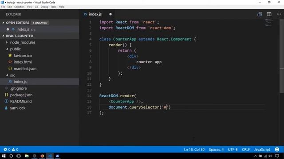Viewport: 284px width, 159px height.
Task: Open the Go menu
Action: pos(36,7)
